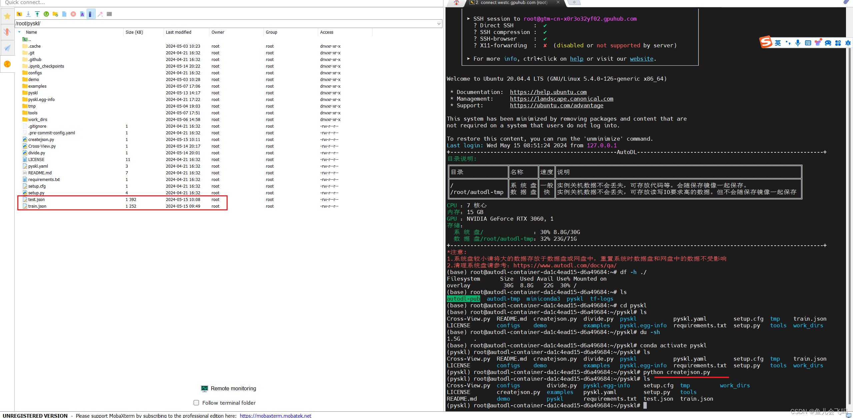Rename file using the A icon
The image size is (853, 418).
click(x=82, y=14)
